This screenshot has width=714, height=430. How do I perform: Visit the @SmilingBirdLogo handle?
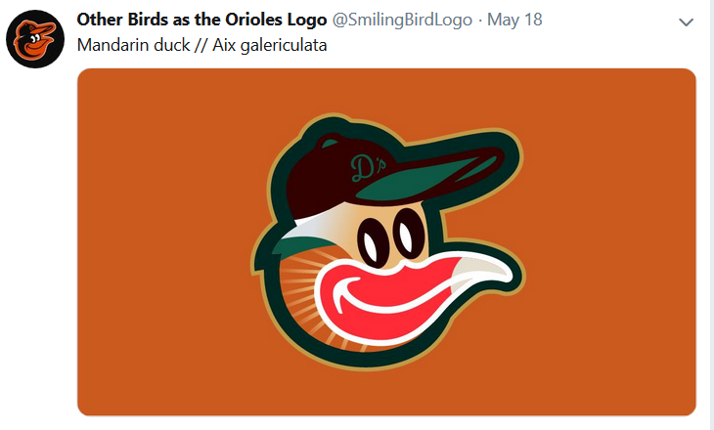402,20
